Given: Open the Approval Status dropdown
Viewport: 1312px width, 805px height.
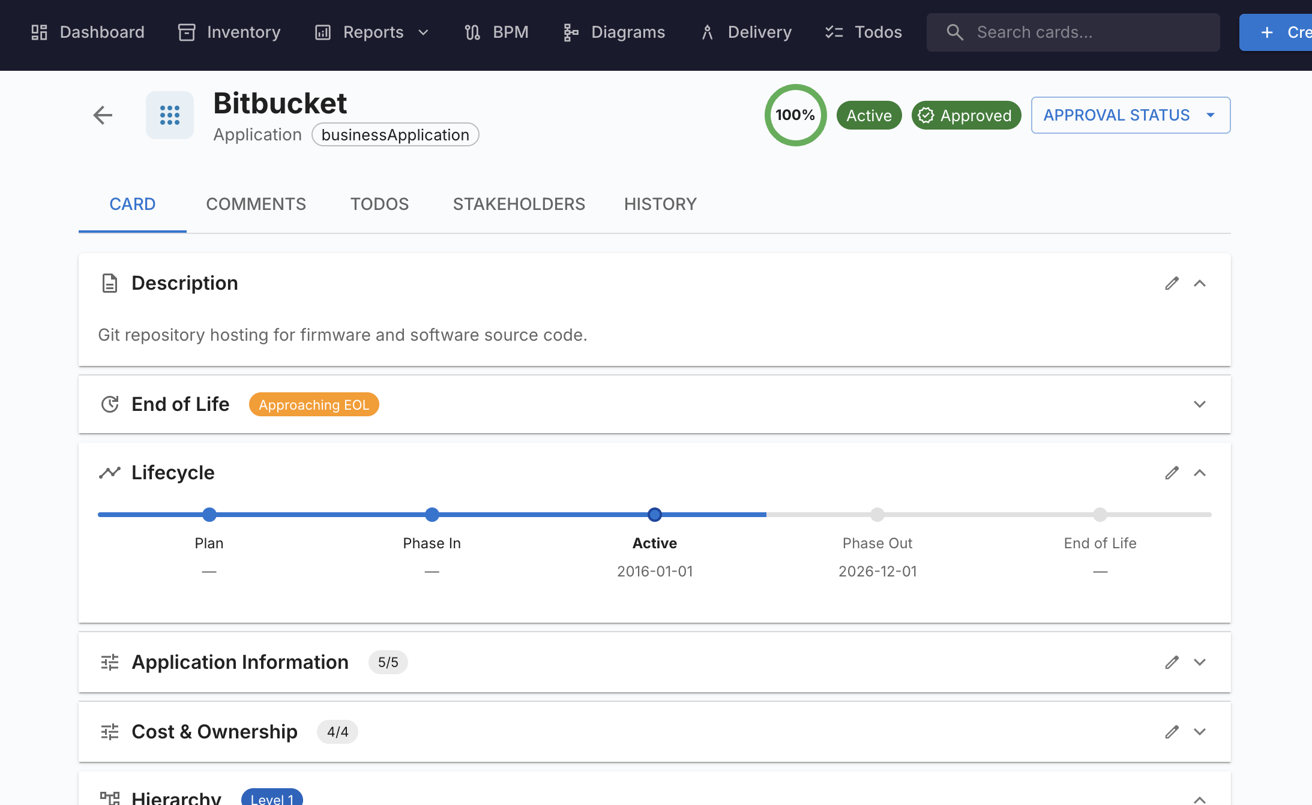Looking at the screenshot, I should pyautogui.click(x=1130, y=115).
